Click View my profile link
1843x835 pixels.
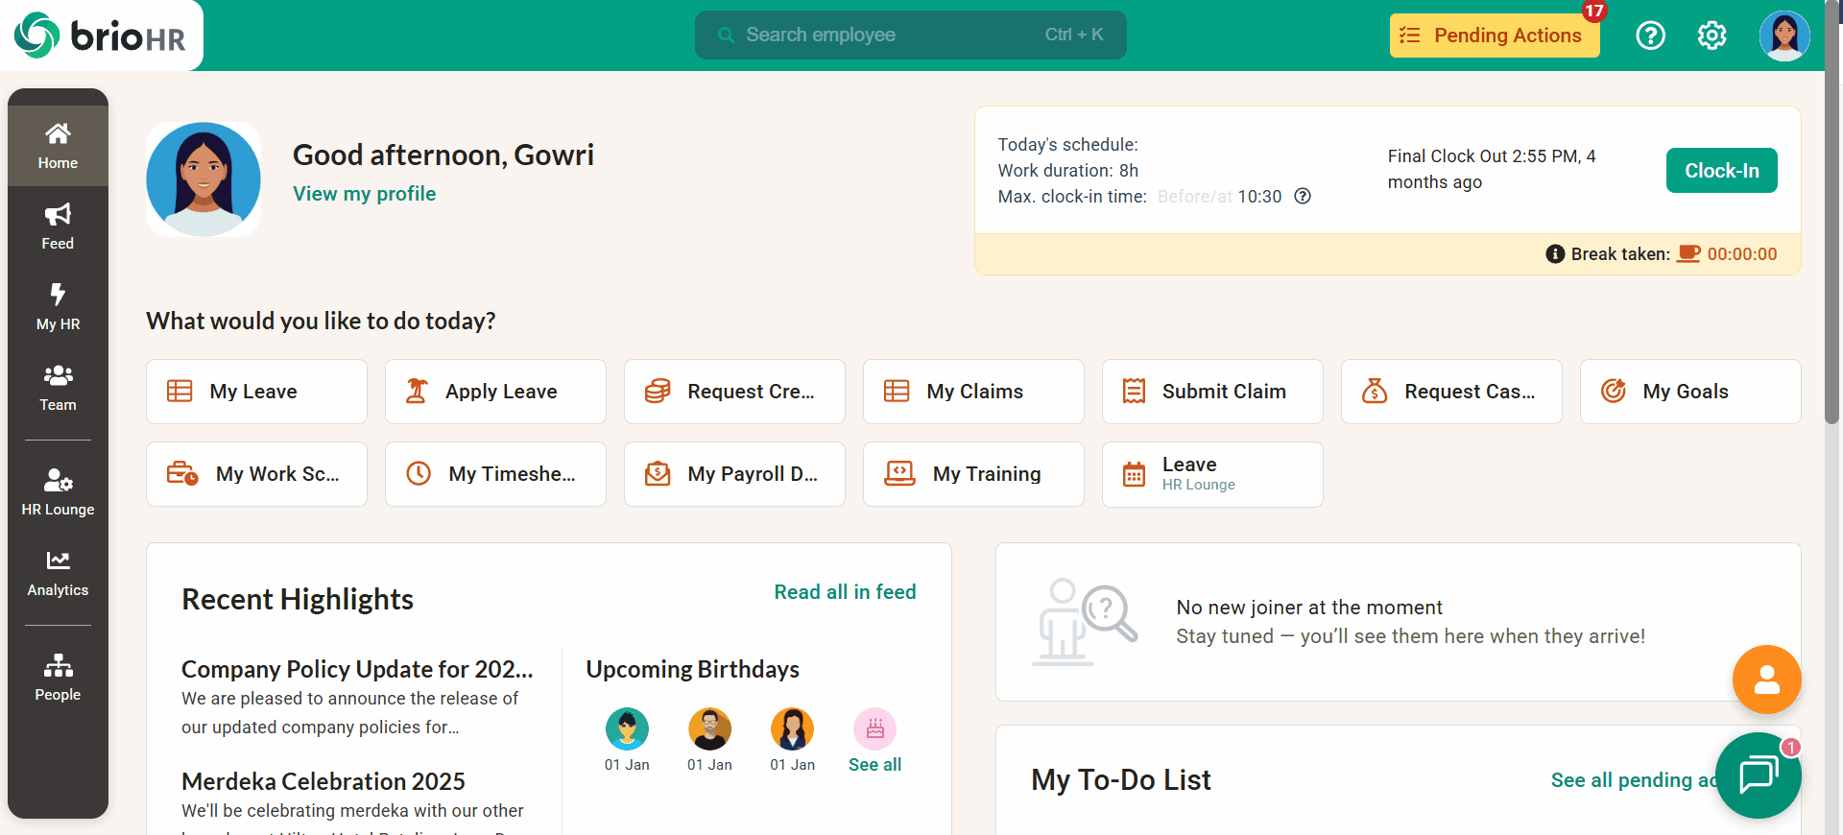pos(364,194)
